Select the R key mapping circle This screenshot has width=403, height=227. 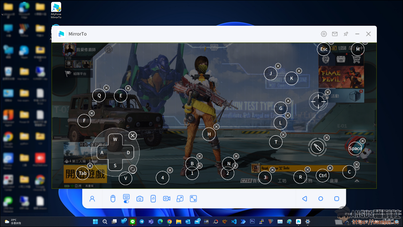(300, 177)
